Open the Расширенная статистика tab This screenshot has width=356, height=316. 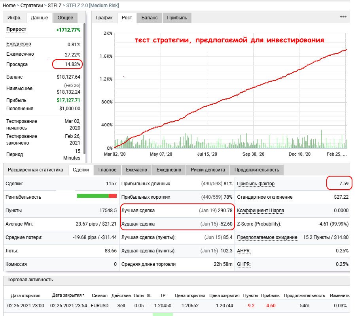pos(36,170)
